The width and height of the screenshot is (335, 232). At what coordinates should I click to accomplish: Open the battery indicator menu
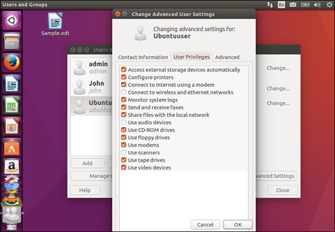click(305, 4)
